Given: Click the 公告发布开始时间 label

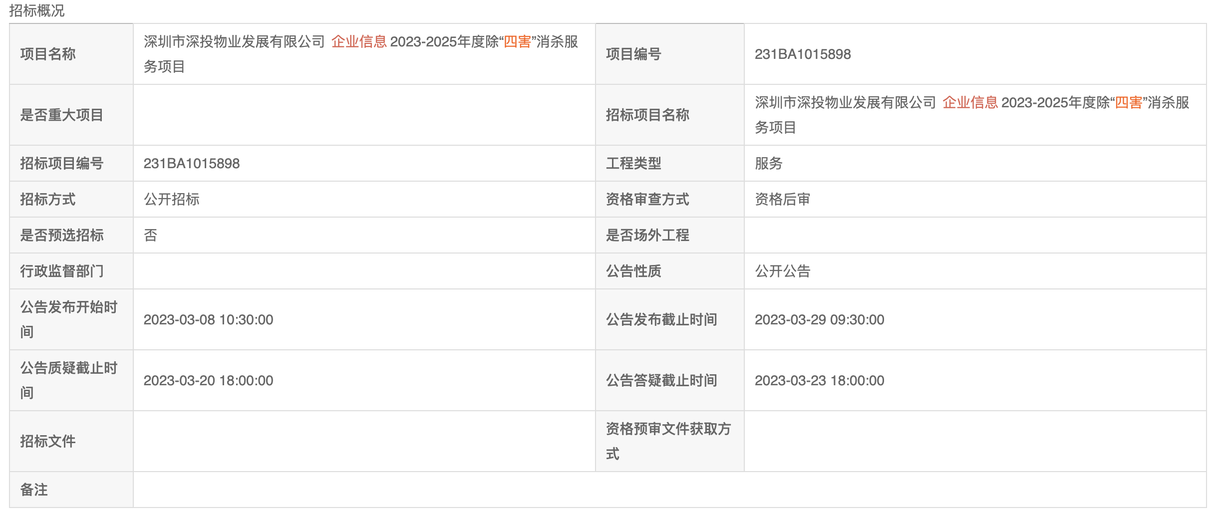Looking at the screenshot, I should [69, 319].
